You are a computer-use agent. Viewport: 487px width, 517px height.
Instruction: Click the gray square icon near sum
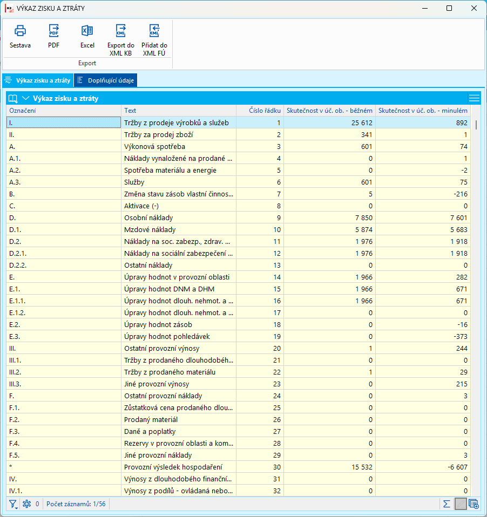460,504
